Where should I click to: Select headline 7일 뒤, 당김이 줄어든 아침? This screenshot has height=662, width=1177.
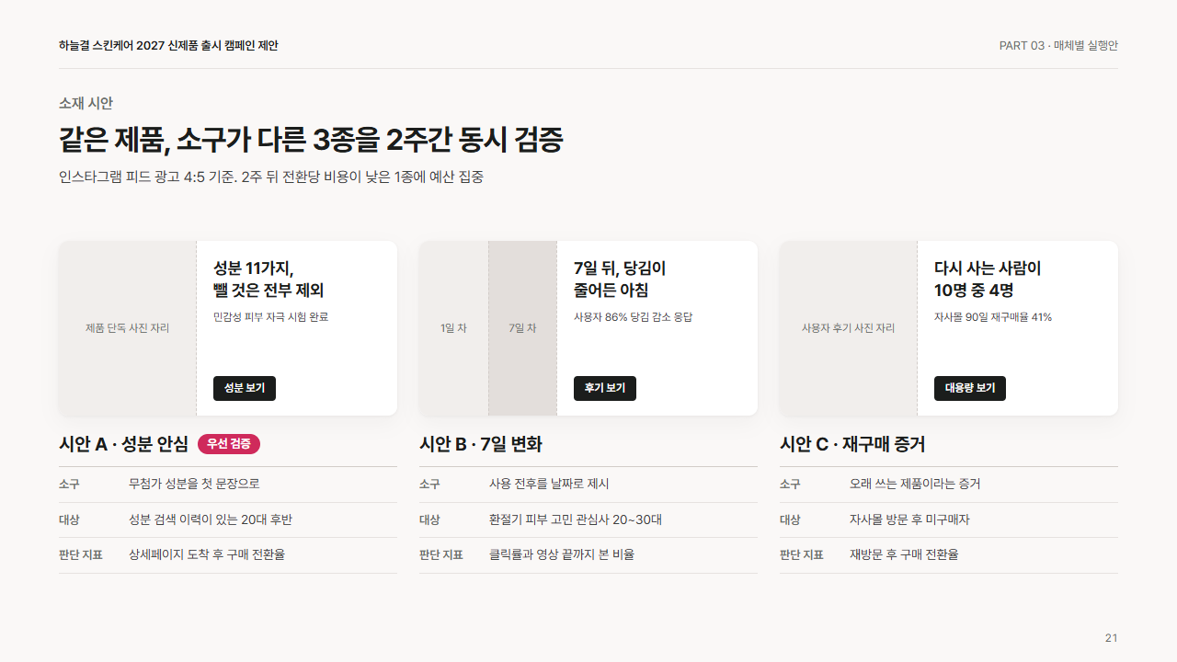(620, 280)
